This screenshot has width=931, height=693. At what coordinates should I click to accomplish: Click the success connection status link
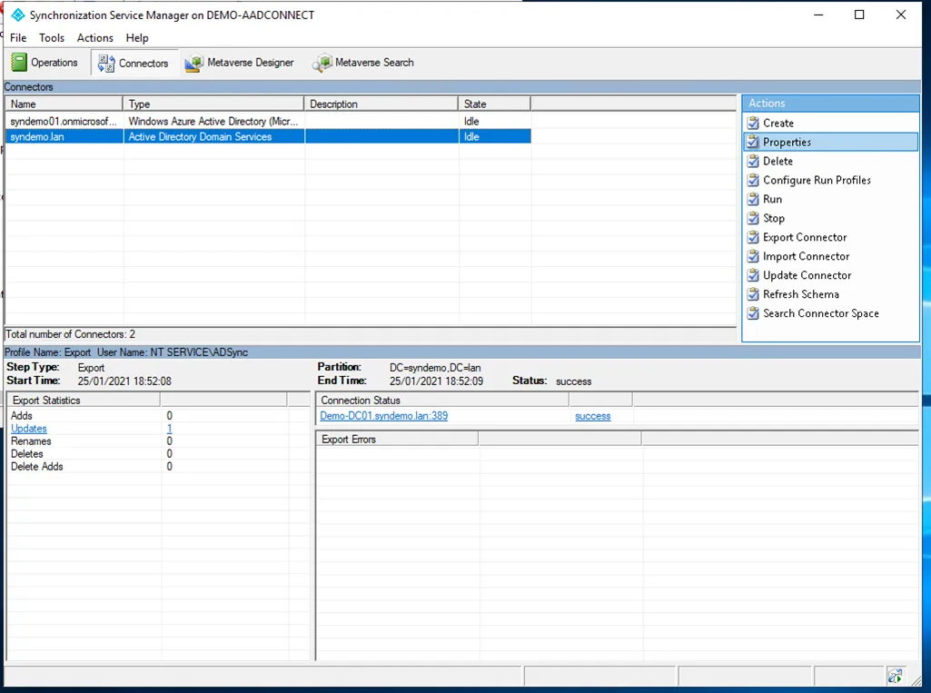coord(592,416)
